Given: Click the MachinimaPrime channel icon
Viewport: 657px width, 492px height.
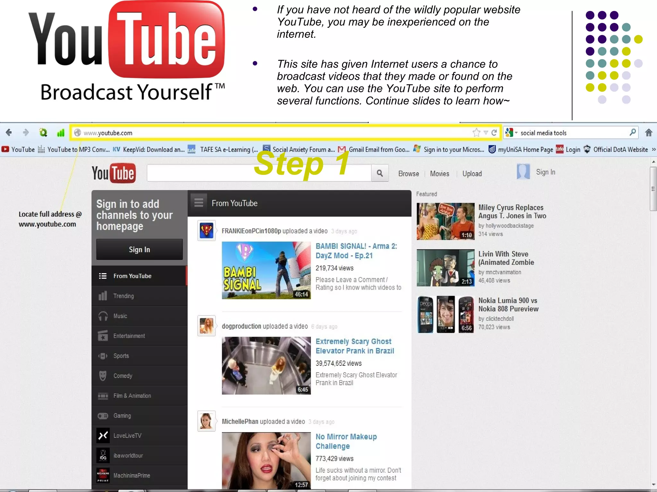Looking at the screenshot, I should (x=103, y=475).
